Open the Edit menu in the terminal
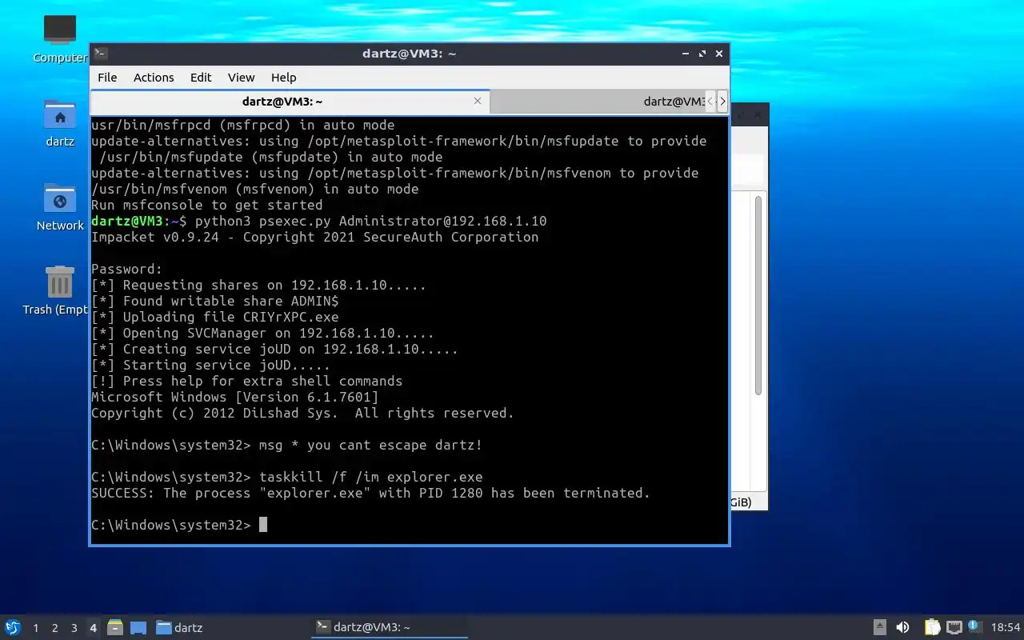 tap(201, 77)
